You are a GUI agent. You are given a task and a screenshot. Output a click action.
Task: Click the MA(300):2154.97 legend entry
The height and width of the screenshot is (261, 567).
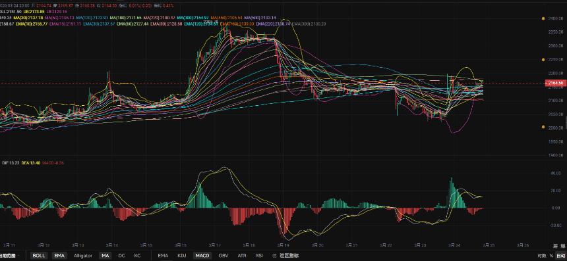pos(193,18)
